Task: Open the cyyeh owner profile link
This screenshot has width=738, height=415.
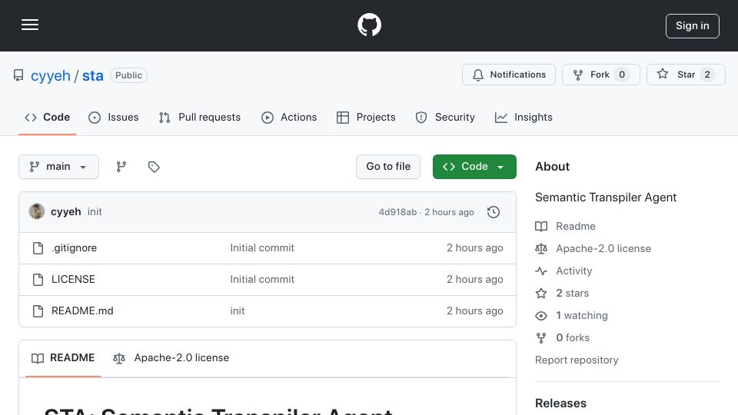Action: point(51,76)
